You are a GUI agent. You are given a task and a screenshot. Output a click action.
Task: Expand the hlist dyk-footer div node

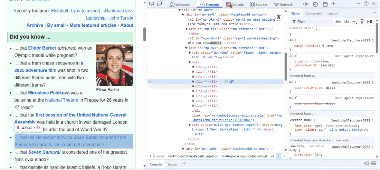tap(190, 125)
